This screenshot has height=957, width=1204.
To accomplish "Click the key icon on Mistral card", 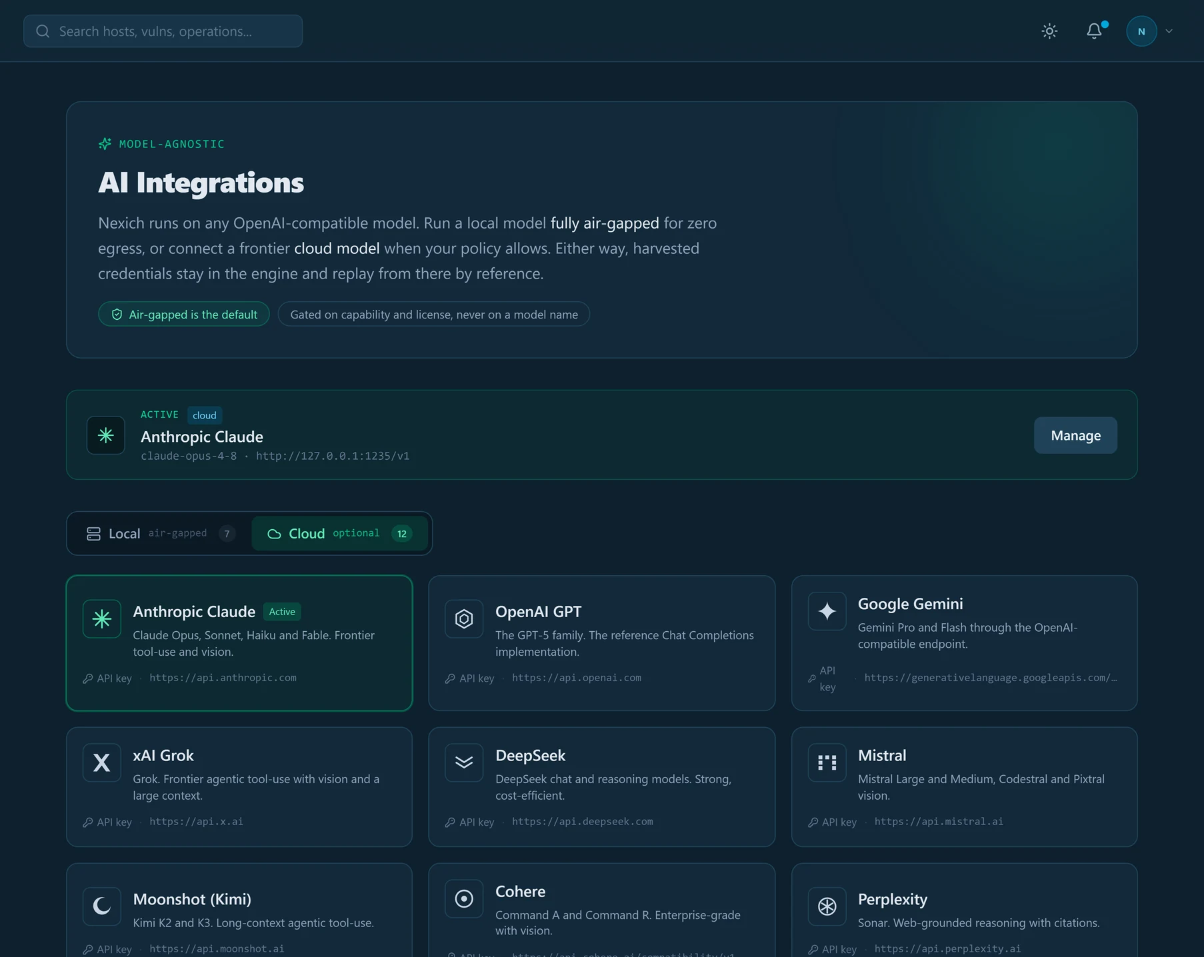I will tap(813, 822).
